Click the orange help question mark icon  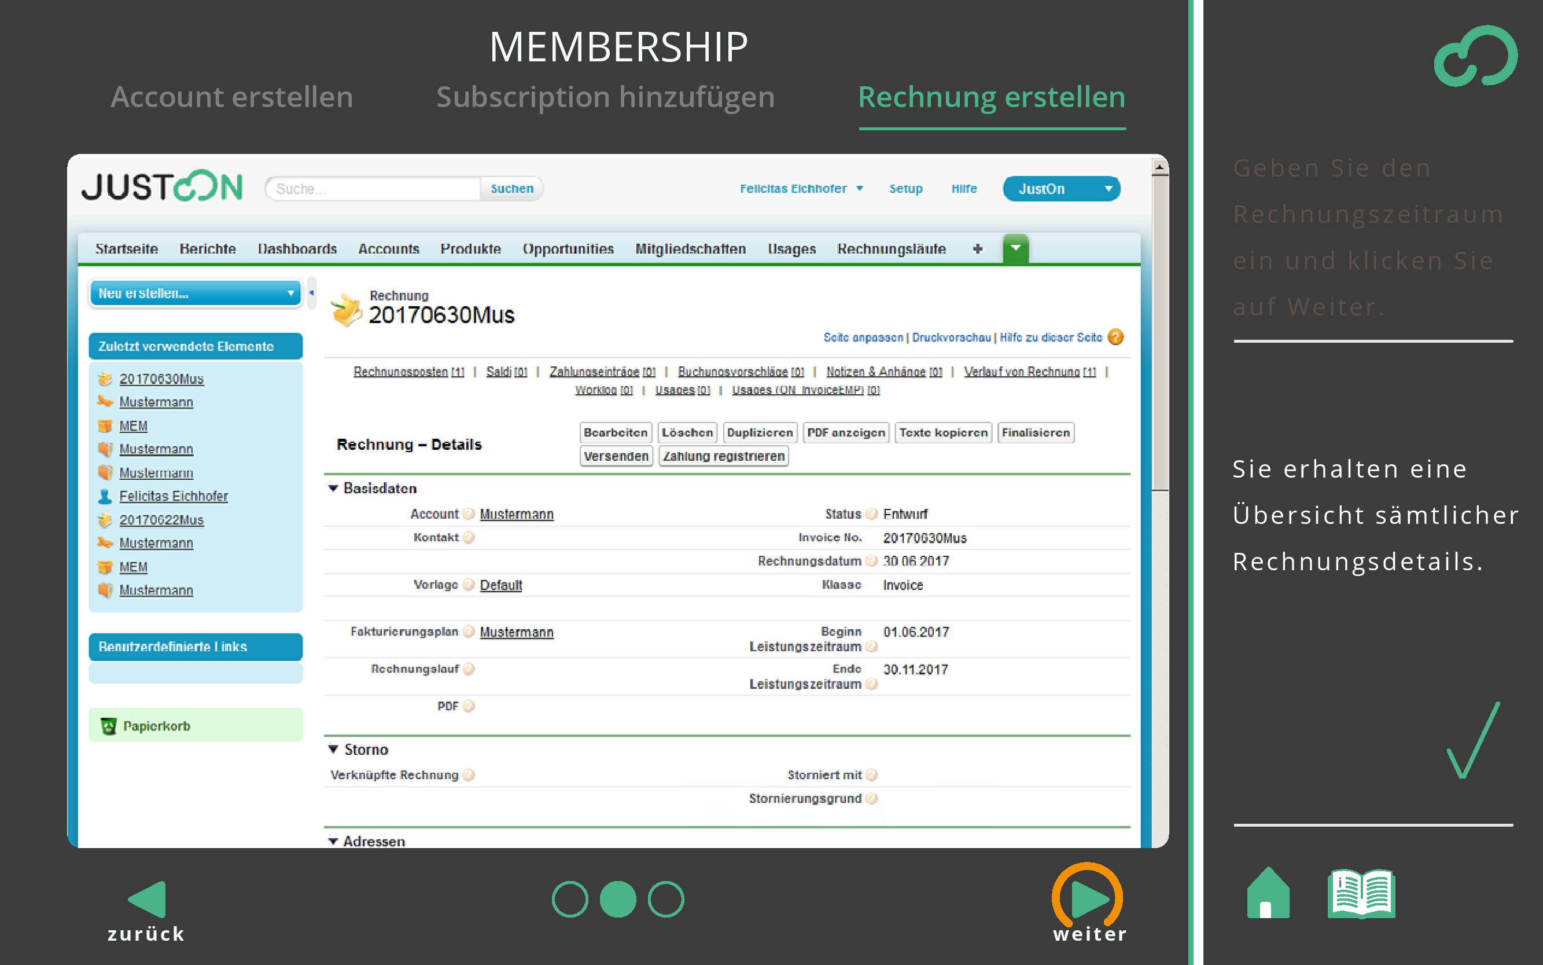click(x=1115, y=337)
